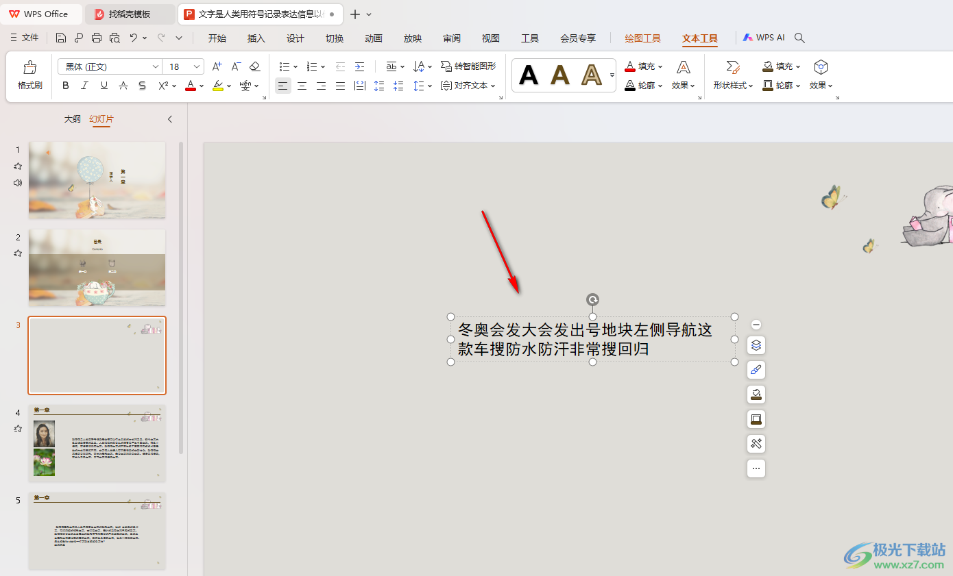Click the increase indent icon
Image resolution: width=953 pixels, height=576 pixels.
point(359,66)
